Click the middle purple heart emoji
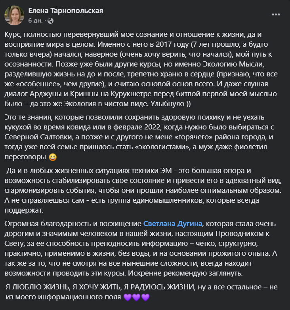Screen dimensions: 290x310 (x=136, y=297)
